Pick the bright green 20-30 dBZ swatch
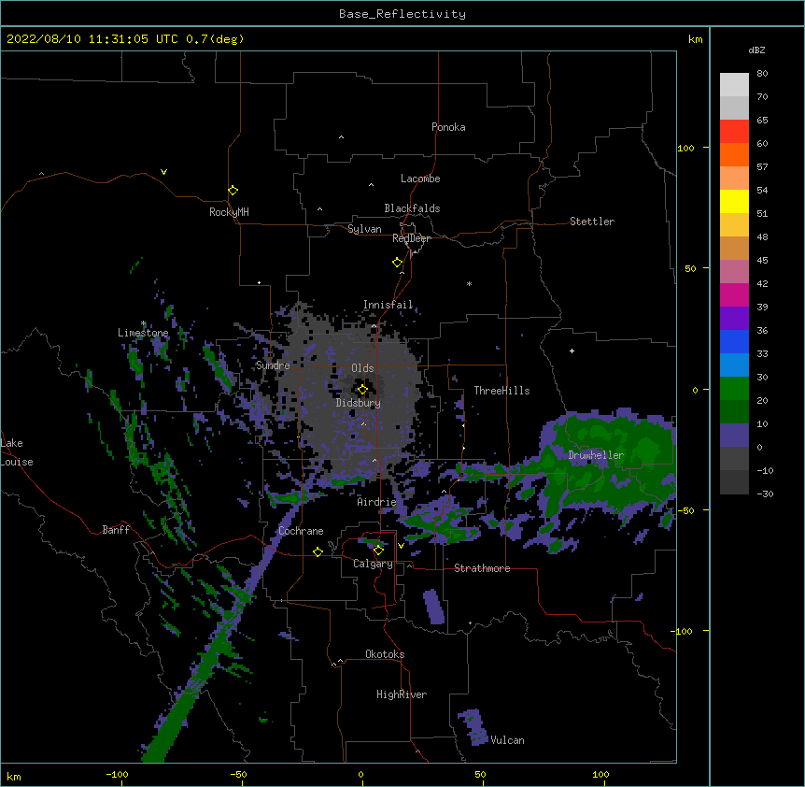The image size is (805, 787). point(734,389)
